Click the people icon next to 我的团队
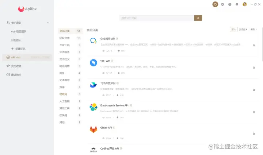 click(8, 23)
